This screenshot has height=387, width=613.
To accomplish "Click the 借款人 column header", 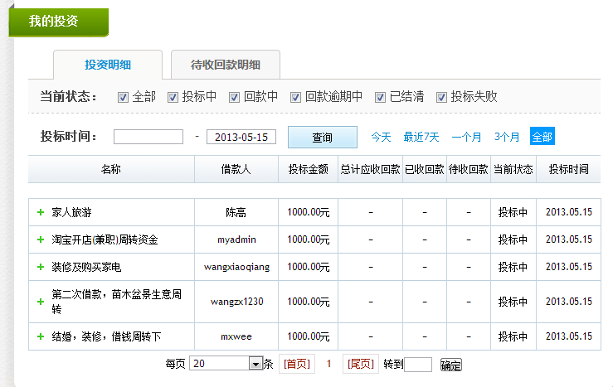I will (x=236, y=169).
